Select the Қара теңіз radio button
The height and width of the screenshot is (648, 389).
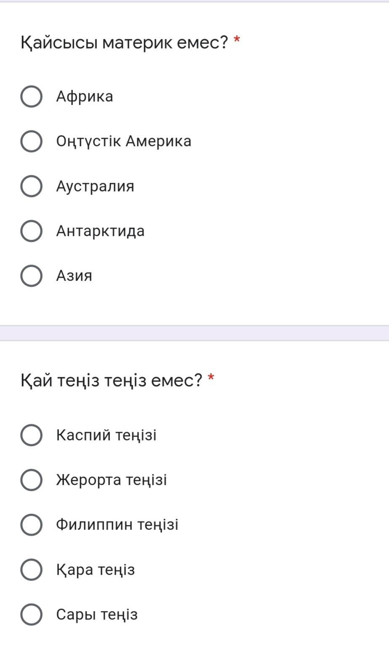coord(31,570)
